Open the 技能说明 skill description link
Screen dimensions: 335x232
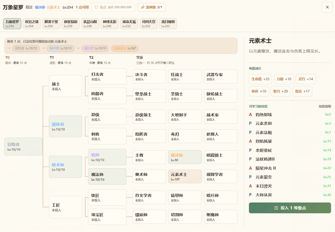(325, 106)
